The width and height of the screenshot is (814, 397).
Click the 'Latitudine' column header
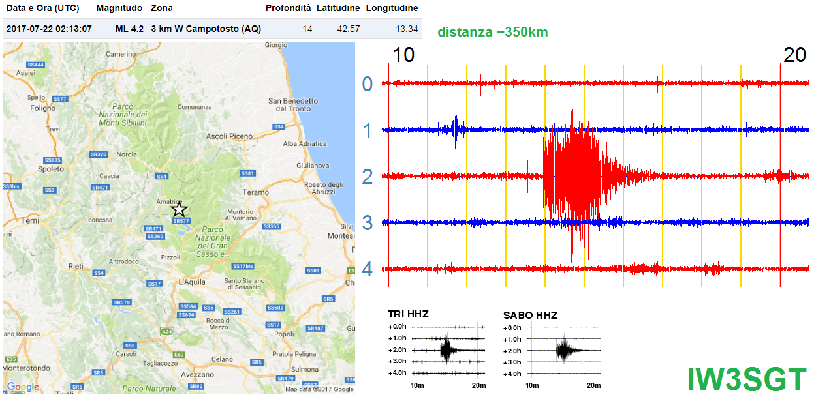click(338, 8)
